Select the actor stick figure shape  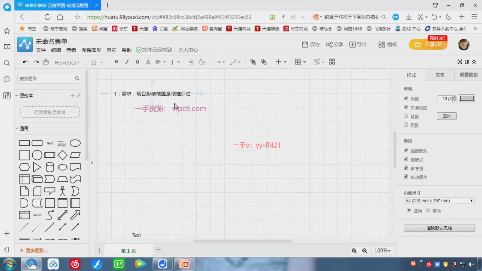click(62, 191)
